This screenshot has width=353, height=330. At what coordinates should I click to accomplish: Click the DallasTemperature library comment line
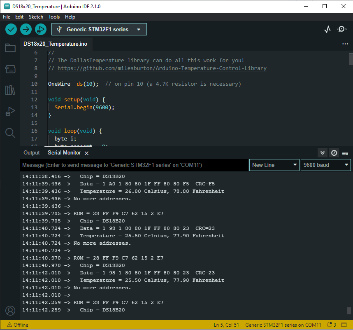point(146,61)
